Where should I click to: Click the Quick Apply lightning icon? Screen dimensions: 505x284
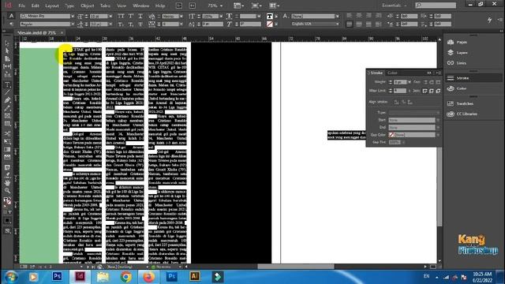tap(489, 20)
